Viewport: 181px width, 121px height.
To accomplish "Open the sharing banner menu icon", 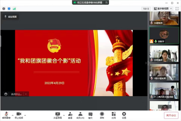I will (x=107, y=2).
